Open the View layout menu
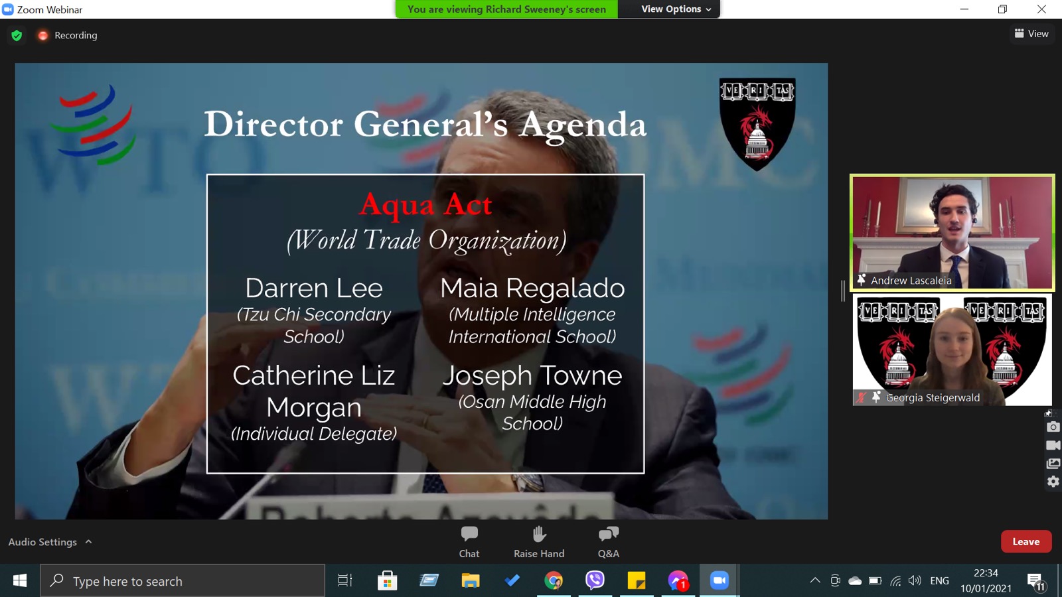 coord(1031,34)
